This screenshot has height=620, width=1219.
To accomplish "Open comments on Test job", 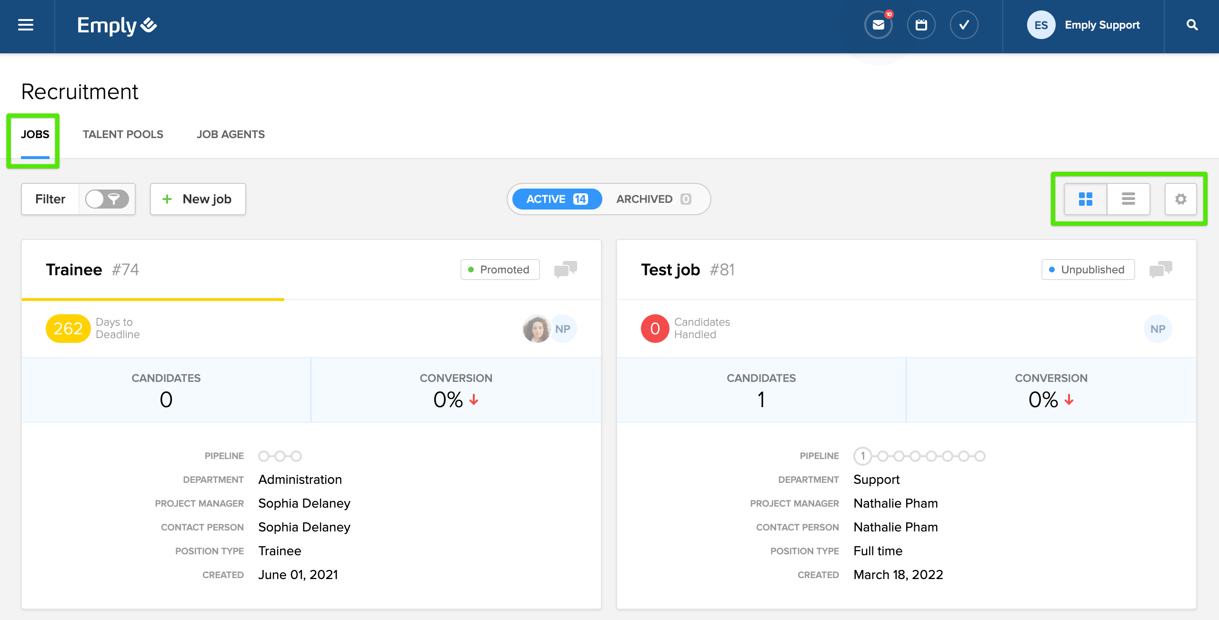I will (1160, 270).
